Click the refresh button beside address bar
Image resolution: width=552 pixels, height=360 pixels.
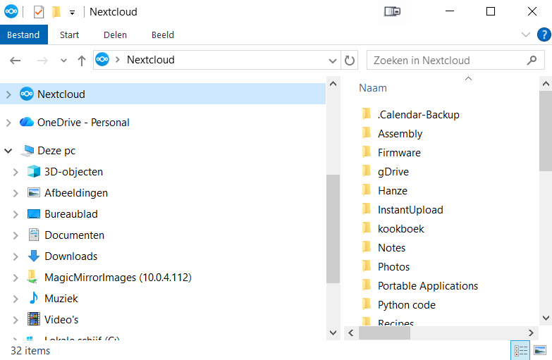coord(350,61)
